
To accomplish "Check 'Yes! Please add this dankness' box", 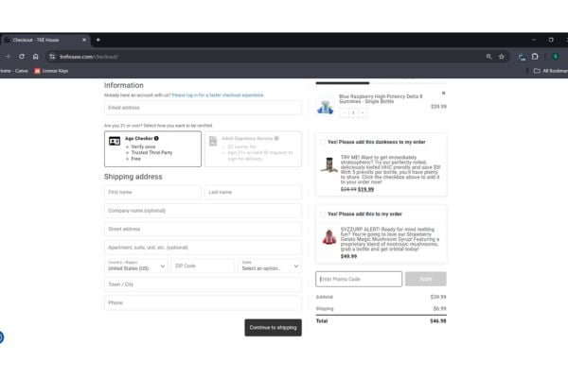I will pos(323,142).
